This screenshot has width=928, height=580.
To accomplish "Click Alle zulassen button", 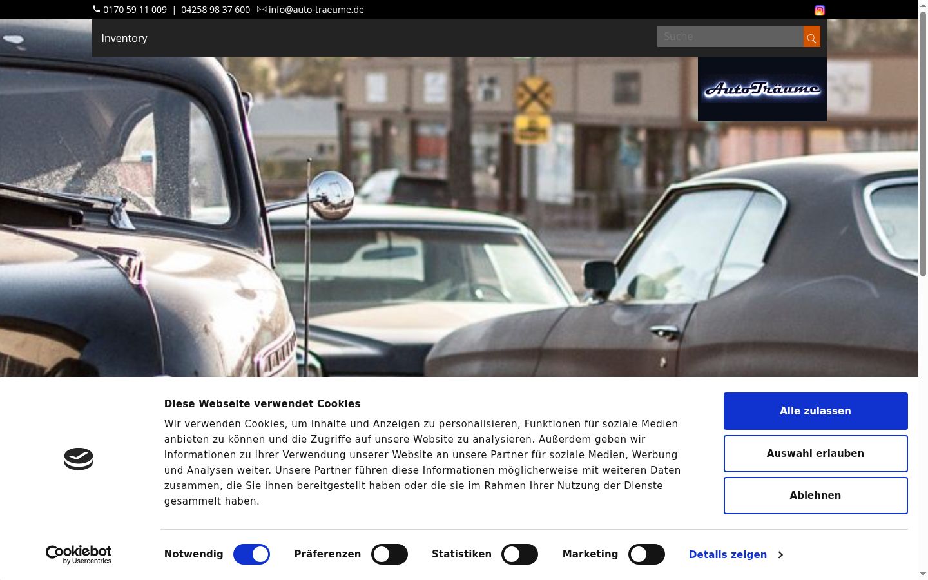I will (x=815, y=411).
